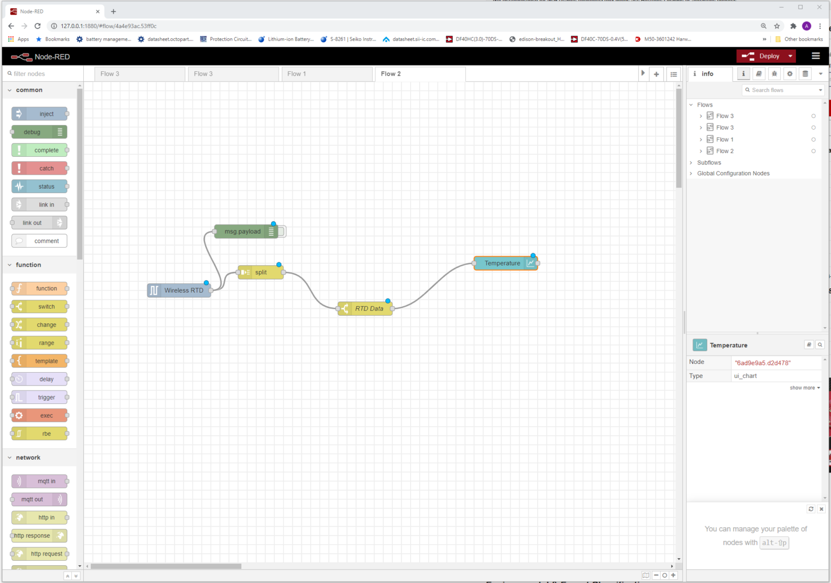Open the debug messages sidebar tab (bug icon)
The image size is (831, 583).
[x=774, y=74]
